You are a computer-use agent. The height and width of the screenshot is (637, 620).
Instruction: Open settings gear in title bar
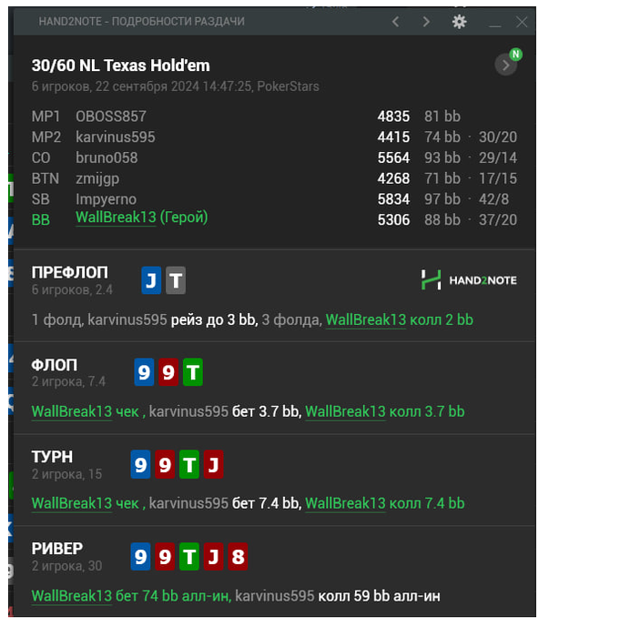tap(459, 22)
